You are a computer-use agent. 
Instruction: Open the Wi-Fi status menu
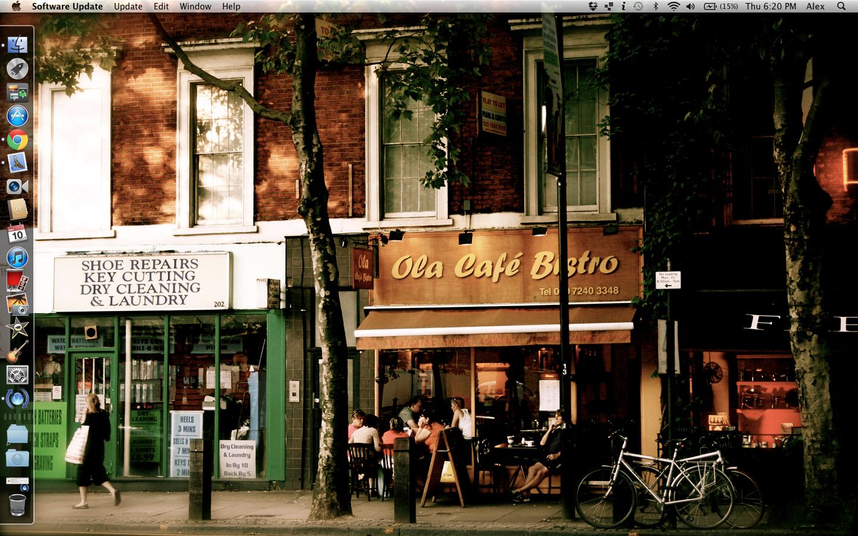(673, 7)
